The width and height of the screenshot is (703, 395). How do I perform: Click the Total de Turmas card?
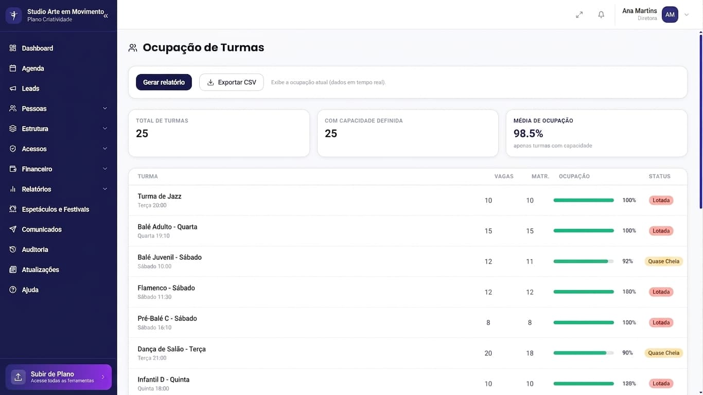[219, 133]
